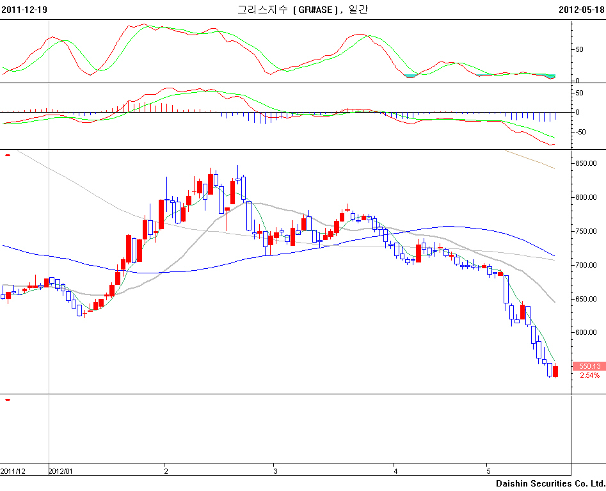Screen dimensions: 606x491
Task: Click the red marker in empty bottom panel
Action: [x=8, y=399]
